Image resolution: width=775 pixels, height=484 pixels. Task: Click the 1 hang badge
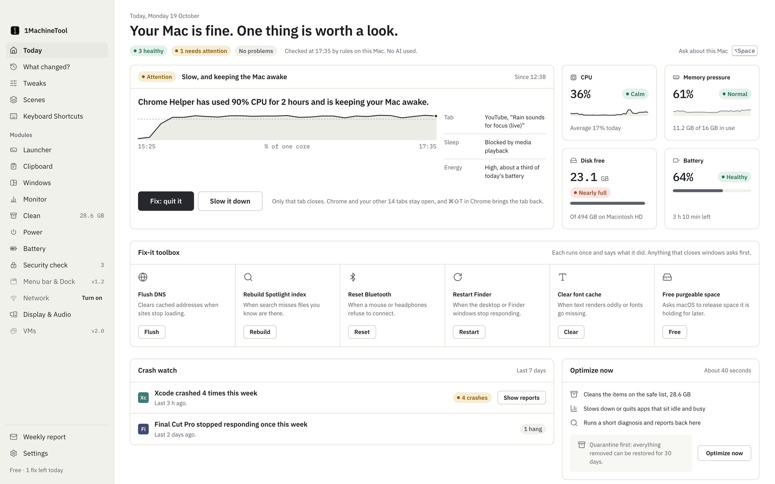533,429
